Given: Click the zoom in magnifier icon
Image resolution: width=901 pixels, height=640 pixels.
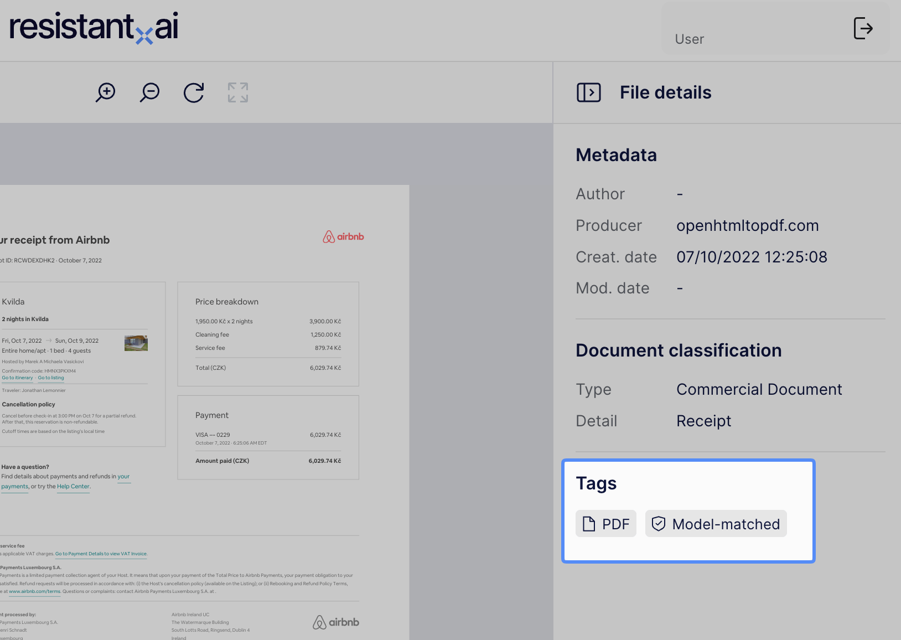Looking at the screenshot, I should click(x=105, y=92).
